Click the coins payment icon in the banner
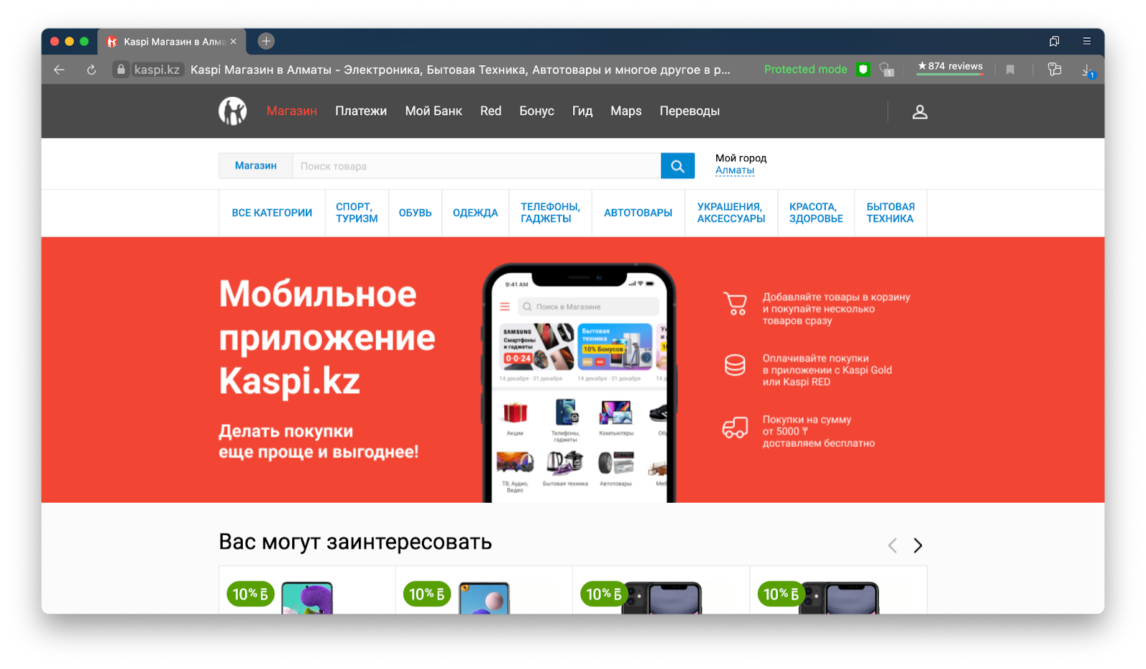1146x669 pixels. click(735, 365)
